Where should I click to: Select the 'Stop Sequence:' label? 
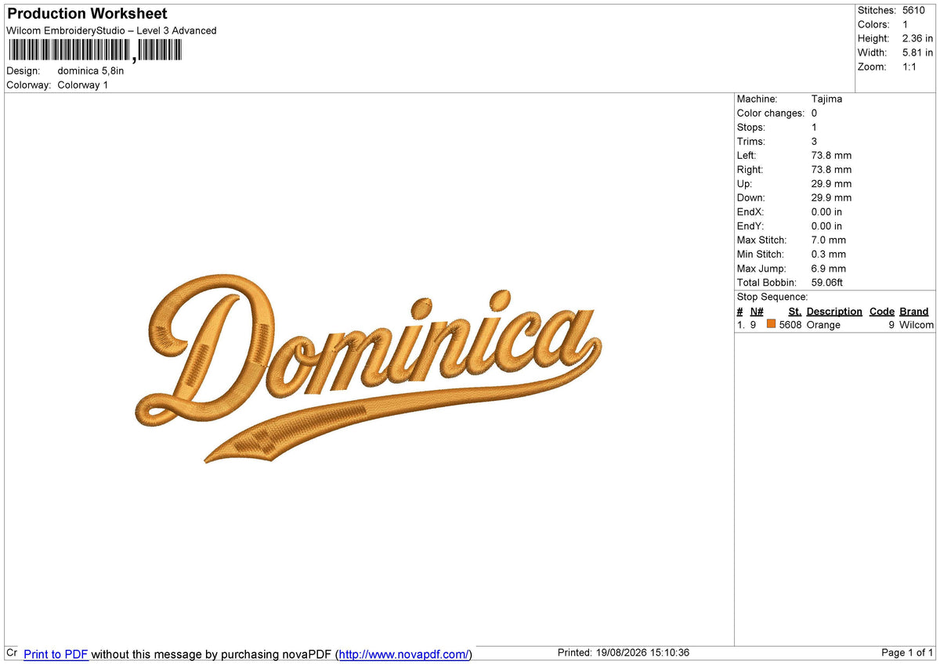[772, 297]
